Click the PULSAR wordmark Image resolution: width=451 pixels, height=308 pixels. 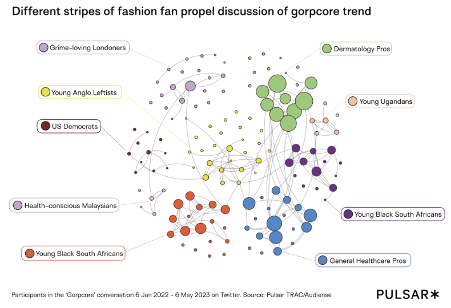point(402,294)
